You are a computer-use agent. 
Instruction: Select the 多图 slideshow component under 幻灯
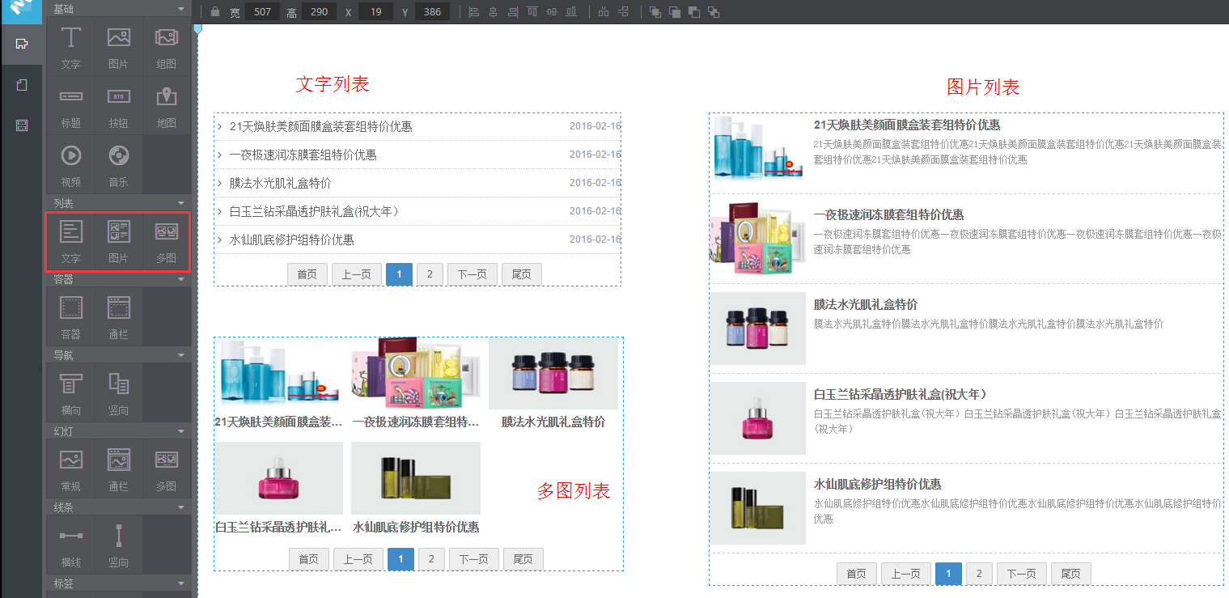(x=167, y=469)
